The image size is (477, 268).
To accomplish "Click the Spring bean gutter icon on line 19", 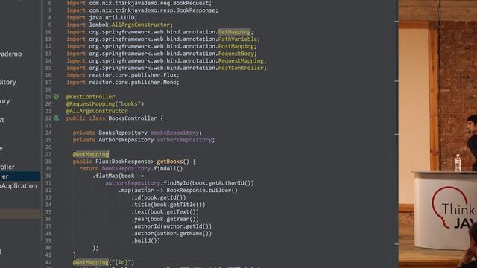I will tap(57, 97).
